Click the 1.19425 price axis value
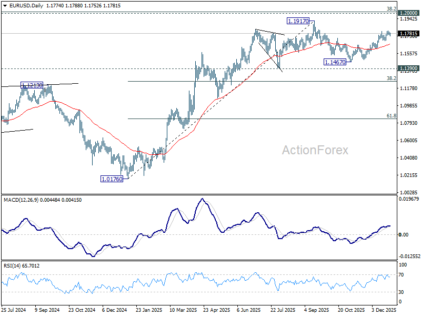Screen dimensions: 421x316 409,19
